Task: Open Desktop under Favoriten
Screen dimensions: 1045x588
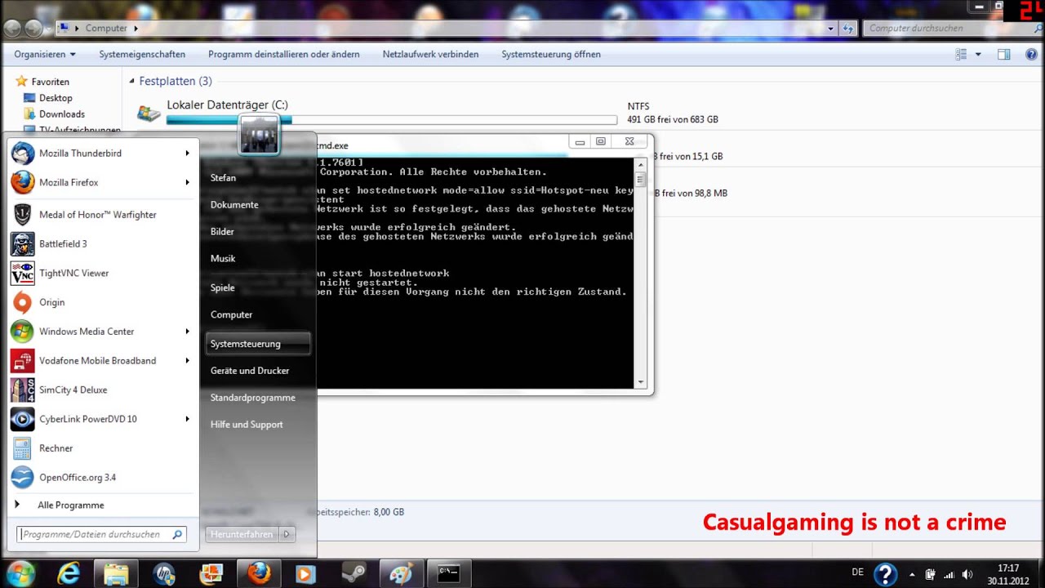Action: (56, 98)
